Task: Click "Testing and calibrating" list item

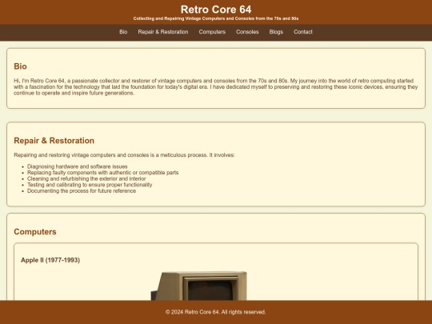Action: [x=90, y=185]
